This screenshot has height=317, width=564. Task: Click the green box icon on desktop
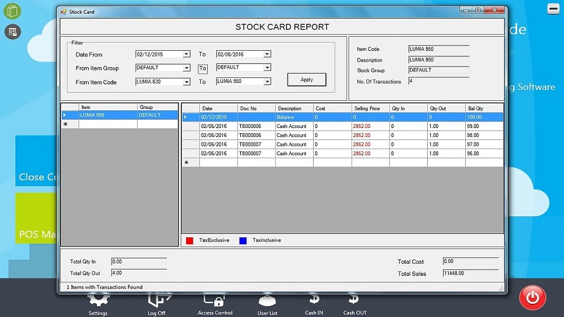click(x=13, y=11)
